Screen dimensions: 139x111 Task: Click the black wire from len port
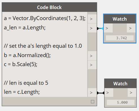101,93
